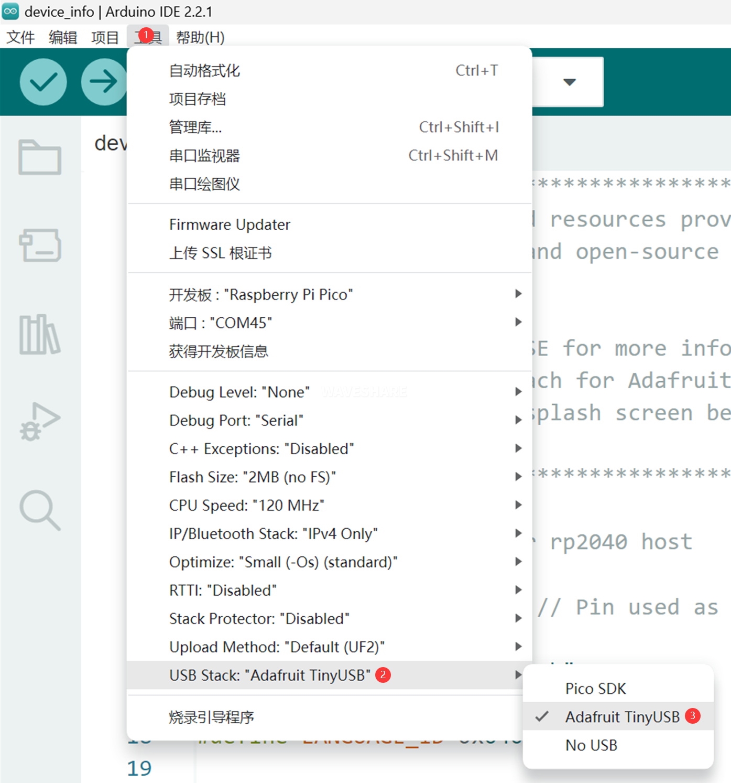Open the Library Manager sidebar icon
731x783 pixels.
[x=40, y=334]
